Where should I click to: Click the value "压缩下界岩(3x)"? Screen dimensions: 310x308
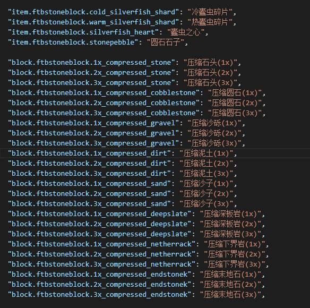tap(235, 264)
